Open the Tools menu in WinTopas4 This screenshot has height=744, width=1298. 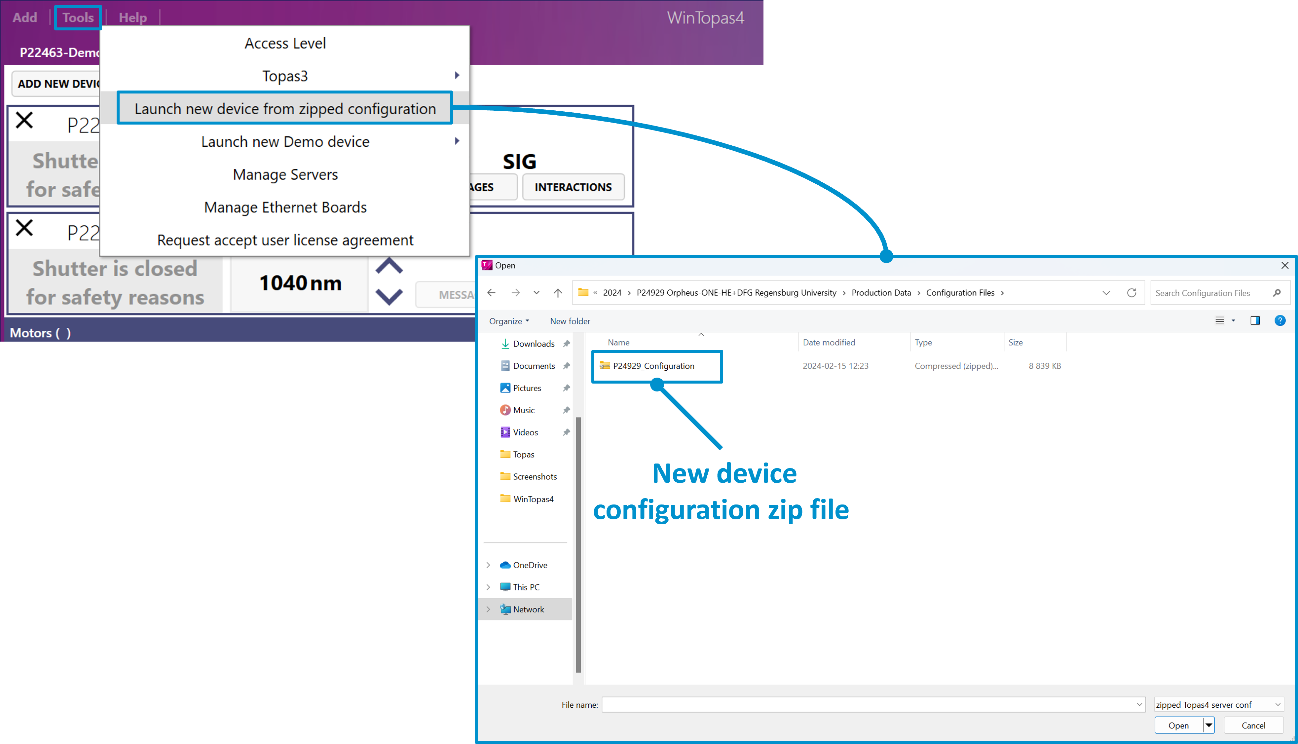pos(78,18)
